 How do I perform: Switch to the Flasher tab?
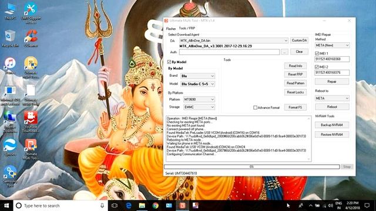pos(171,29)
